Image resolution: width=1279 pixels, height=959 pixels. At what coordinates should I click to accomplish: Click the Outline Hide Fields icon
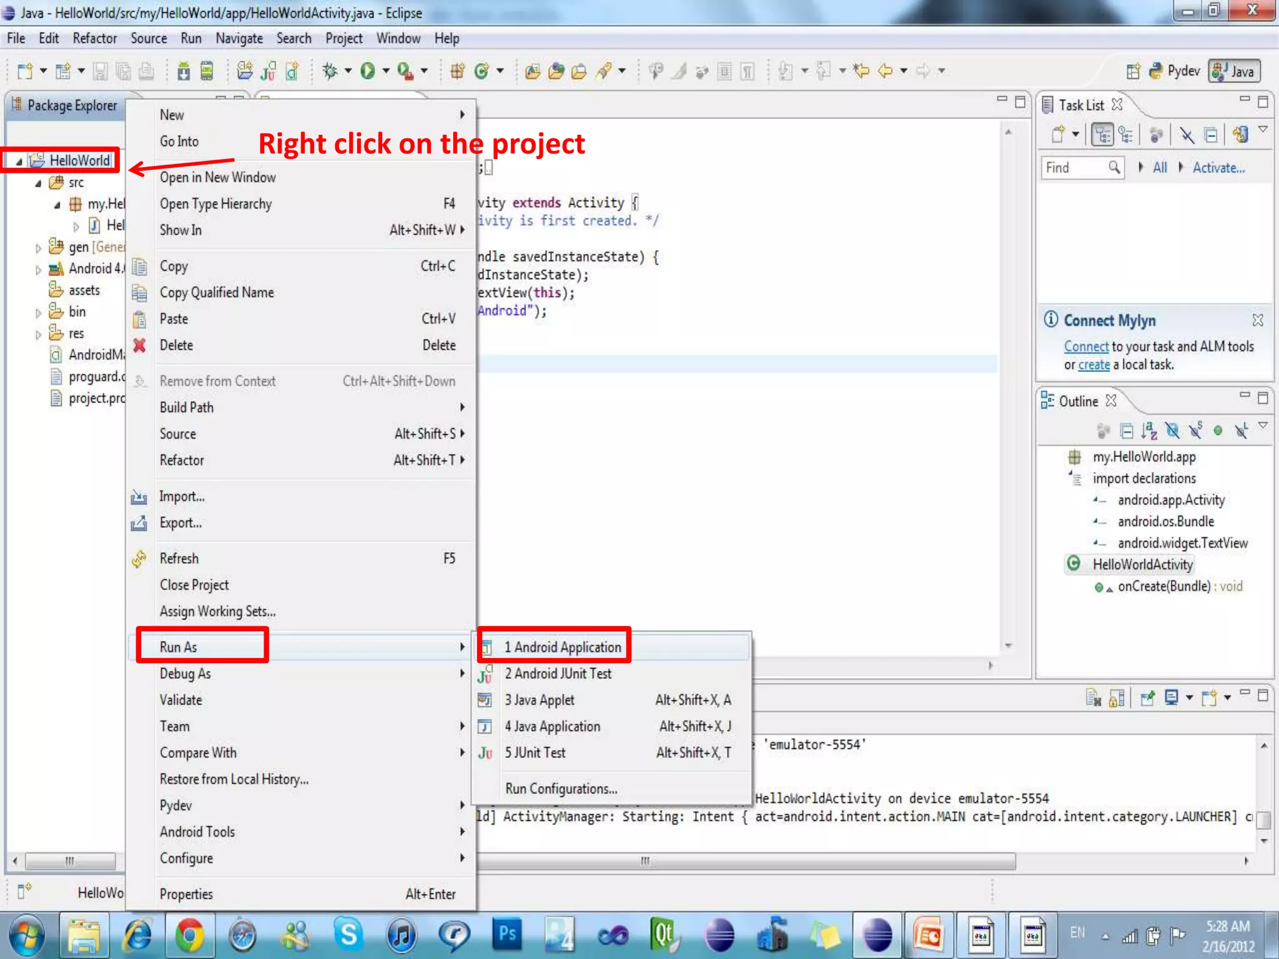click(x=1172, y=430)
